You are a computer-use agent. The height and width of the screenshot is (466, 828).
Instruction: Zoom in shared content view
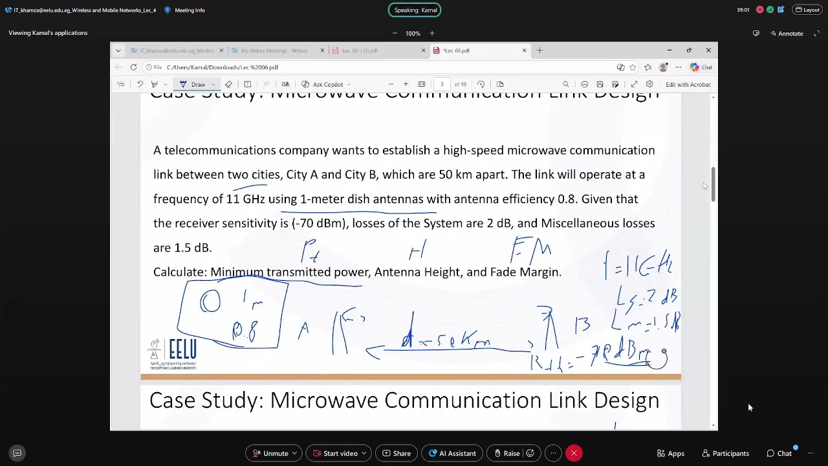(432, 34)
